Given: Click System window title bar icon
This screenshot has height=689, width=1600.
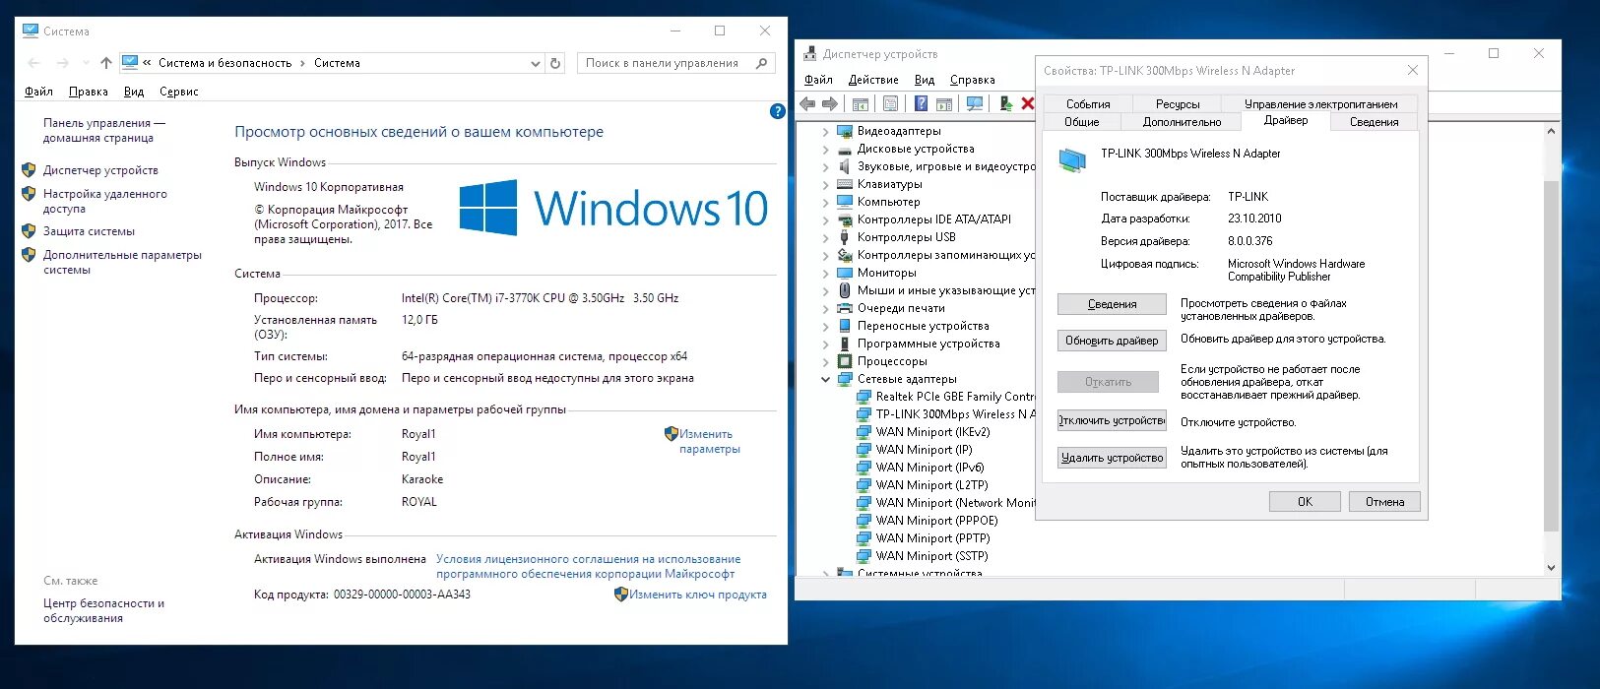Looking at the screenshot, I should [x=31, y=31].
